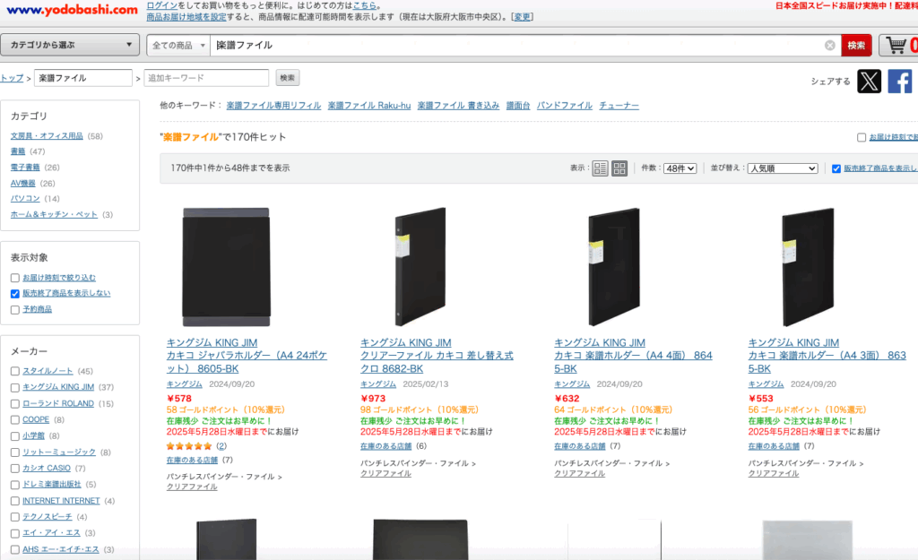Screen dimensions: 918x560
Task: Open the 楽譜ファイル専用リフィル keyword link
Action: click(x=273, y=106)
